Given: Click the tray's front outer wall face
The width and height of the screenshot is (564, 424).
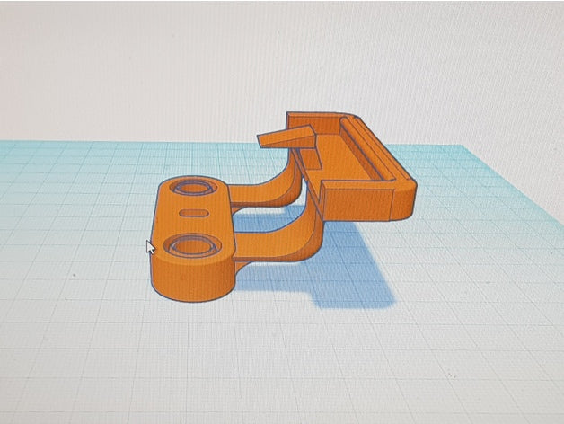Looking at the screenshot, I should click(x=358, y=203).
